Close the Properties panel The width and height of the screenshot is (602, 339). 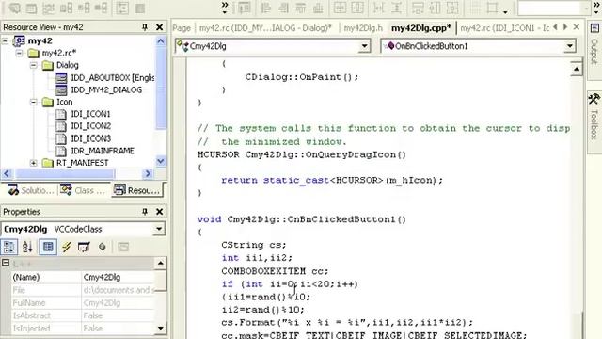(159, 212)
